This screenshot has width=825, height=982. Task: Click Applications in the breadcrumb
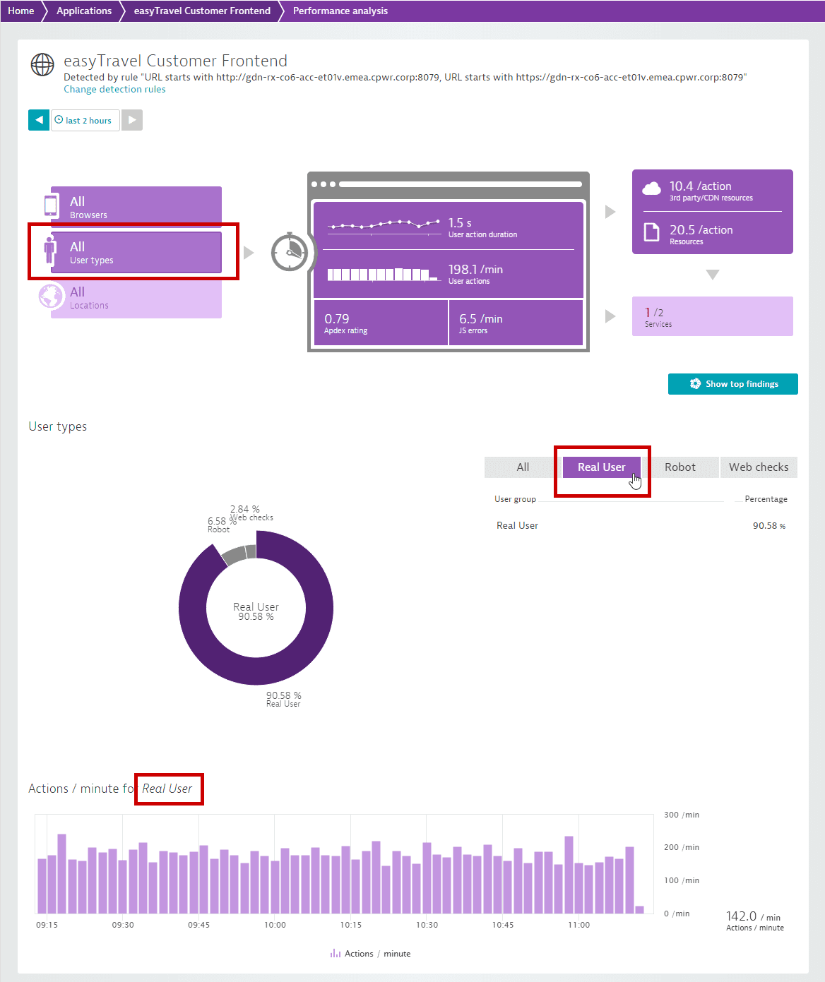[84, 11]
